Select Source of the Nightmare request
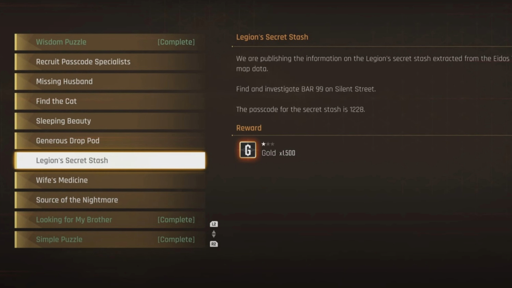512x288 pixels. [110, 200]
